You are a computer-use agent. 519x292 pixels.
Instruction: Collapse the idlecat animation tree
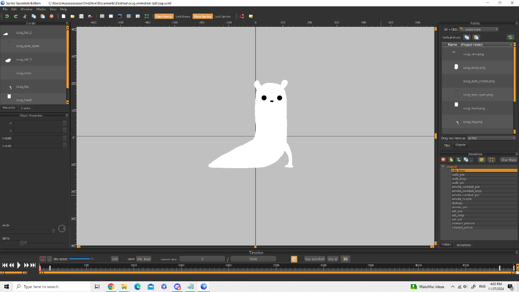click(x=442, y=166)
